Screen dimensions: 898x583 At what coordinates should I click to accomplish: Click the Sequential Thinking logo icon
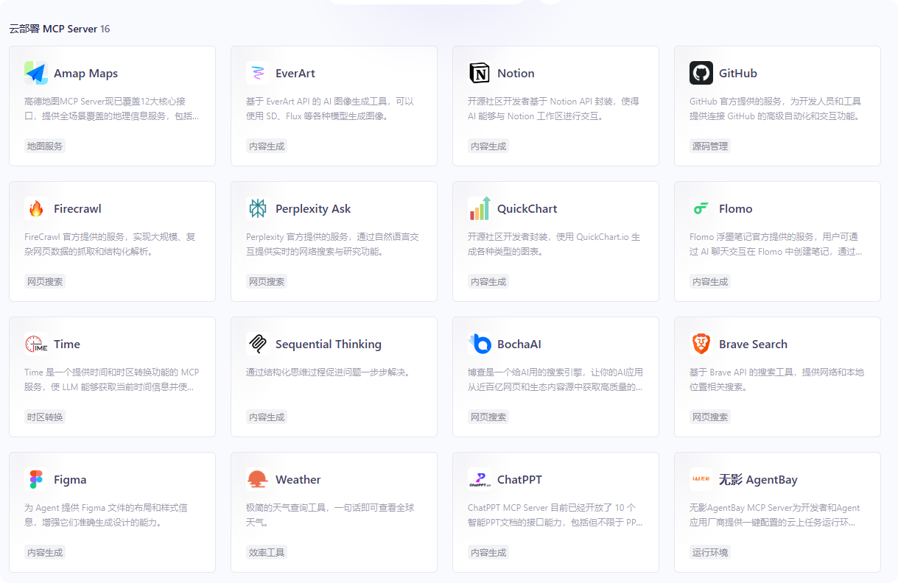(258, 344)
